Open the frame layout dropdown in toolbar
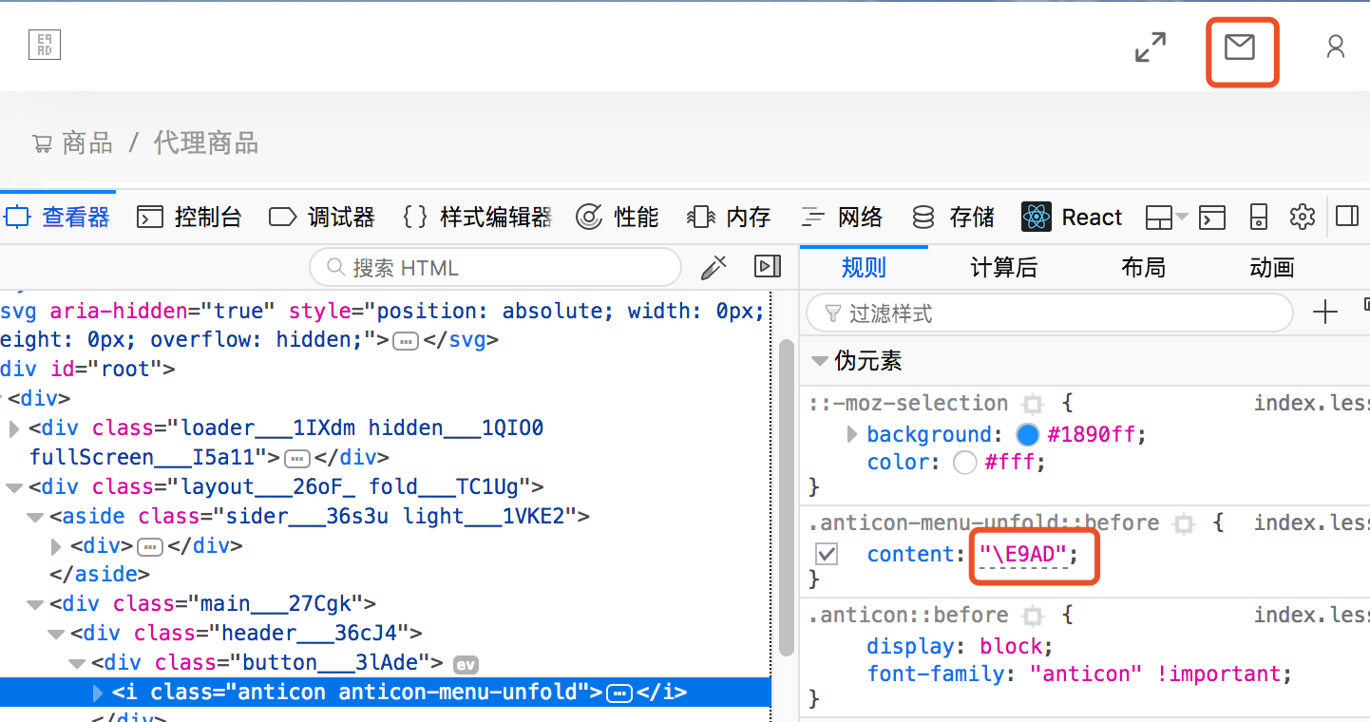 coord(1167,218)
